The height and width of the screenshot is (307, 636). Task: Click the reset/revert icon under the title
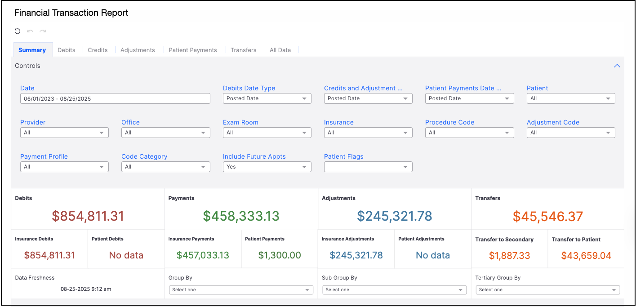(x=18, y=31)
